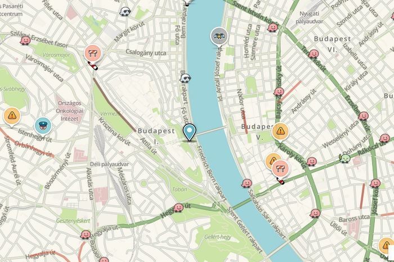
Task: Click the grey icon at Antall József rakpart
Action: pyautogui.click(x=219, y=36)
